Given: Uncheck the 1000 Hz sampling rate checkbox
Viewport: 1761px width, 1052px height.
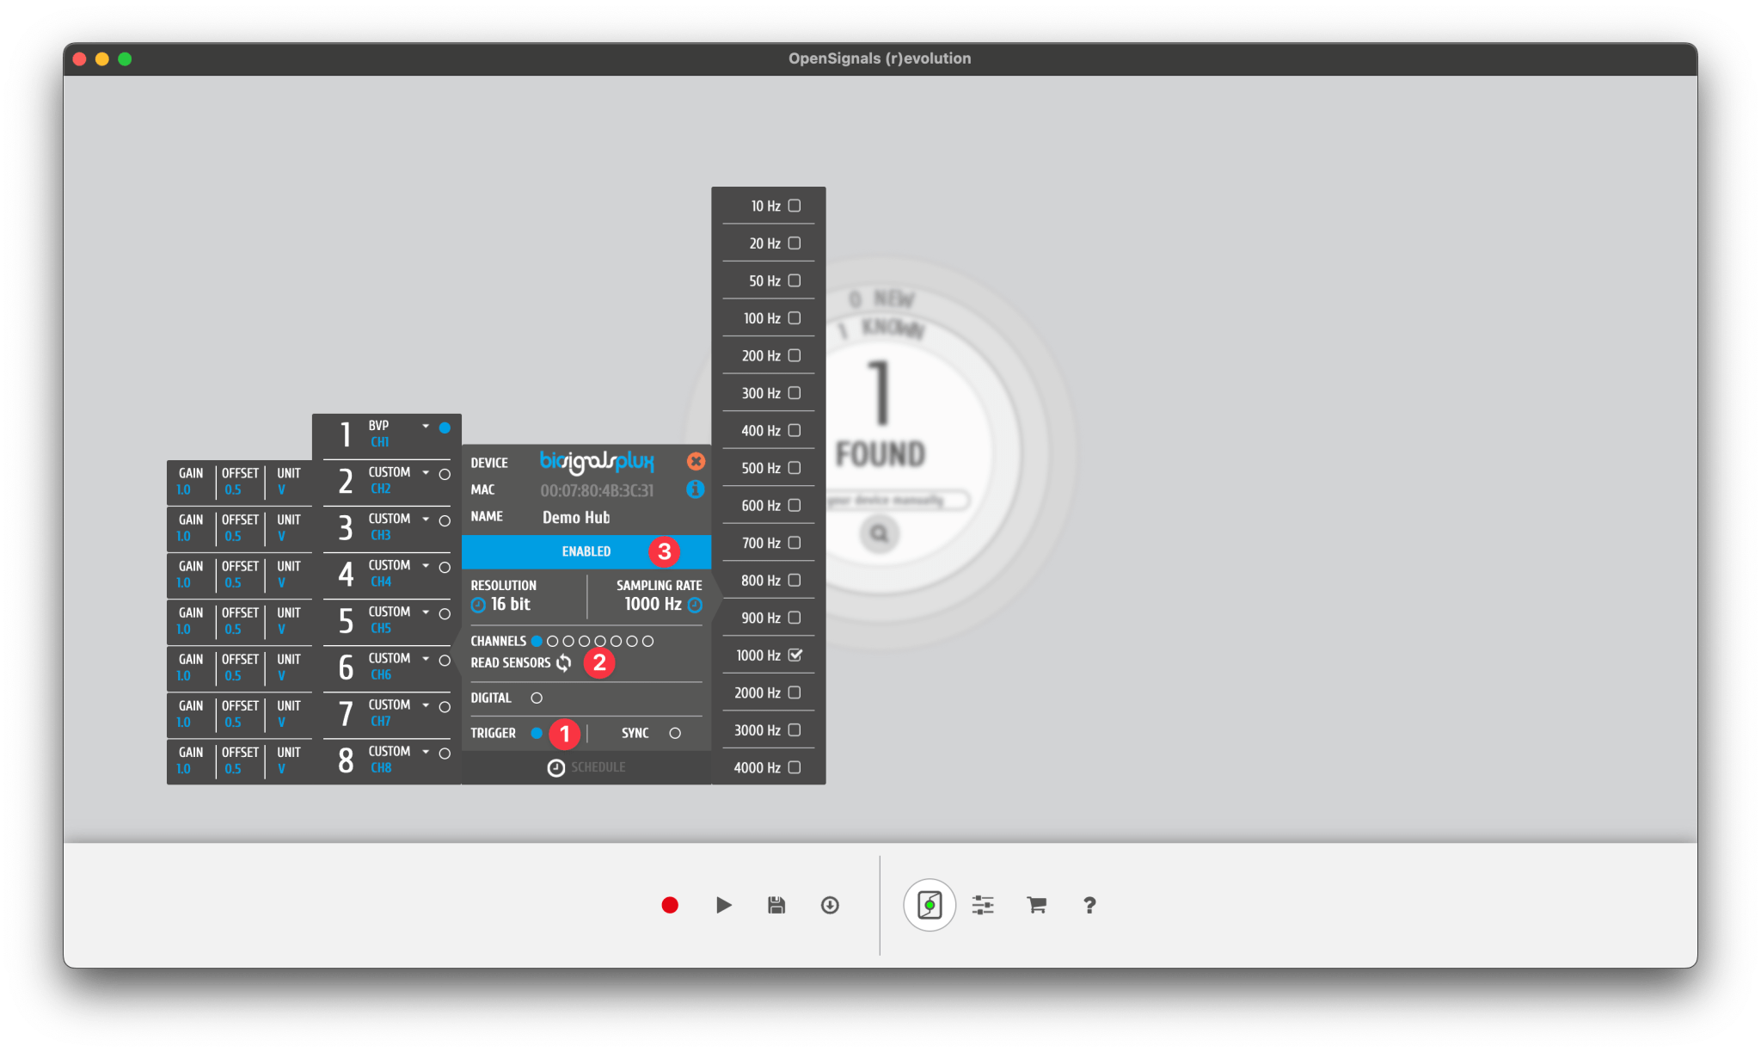Looking at the screenshot, I should [794, 655].
